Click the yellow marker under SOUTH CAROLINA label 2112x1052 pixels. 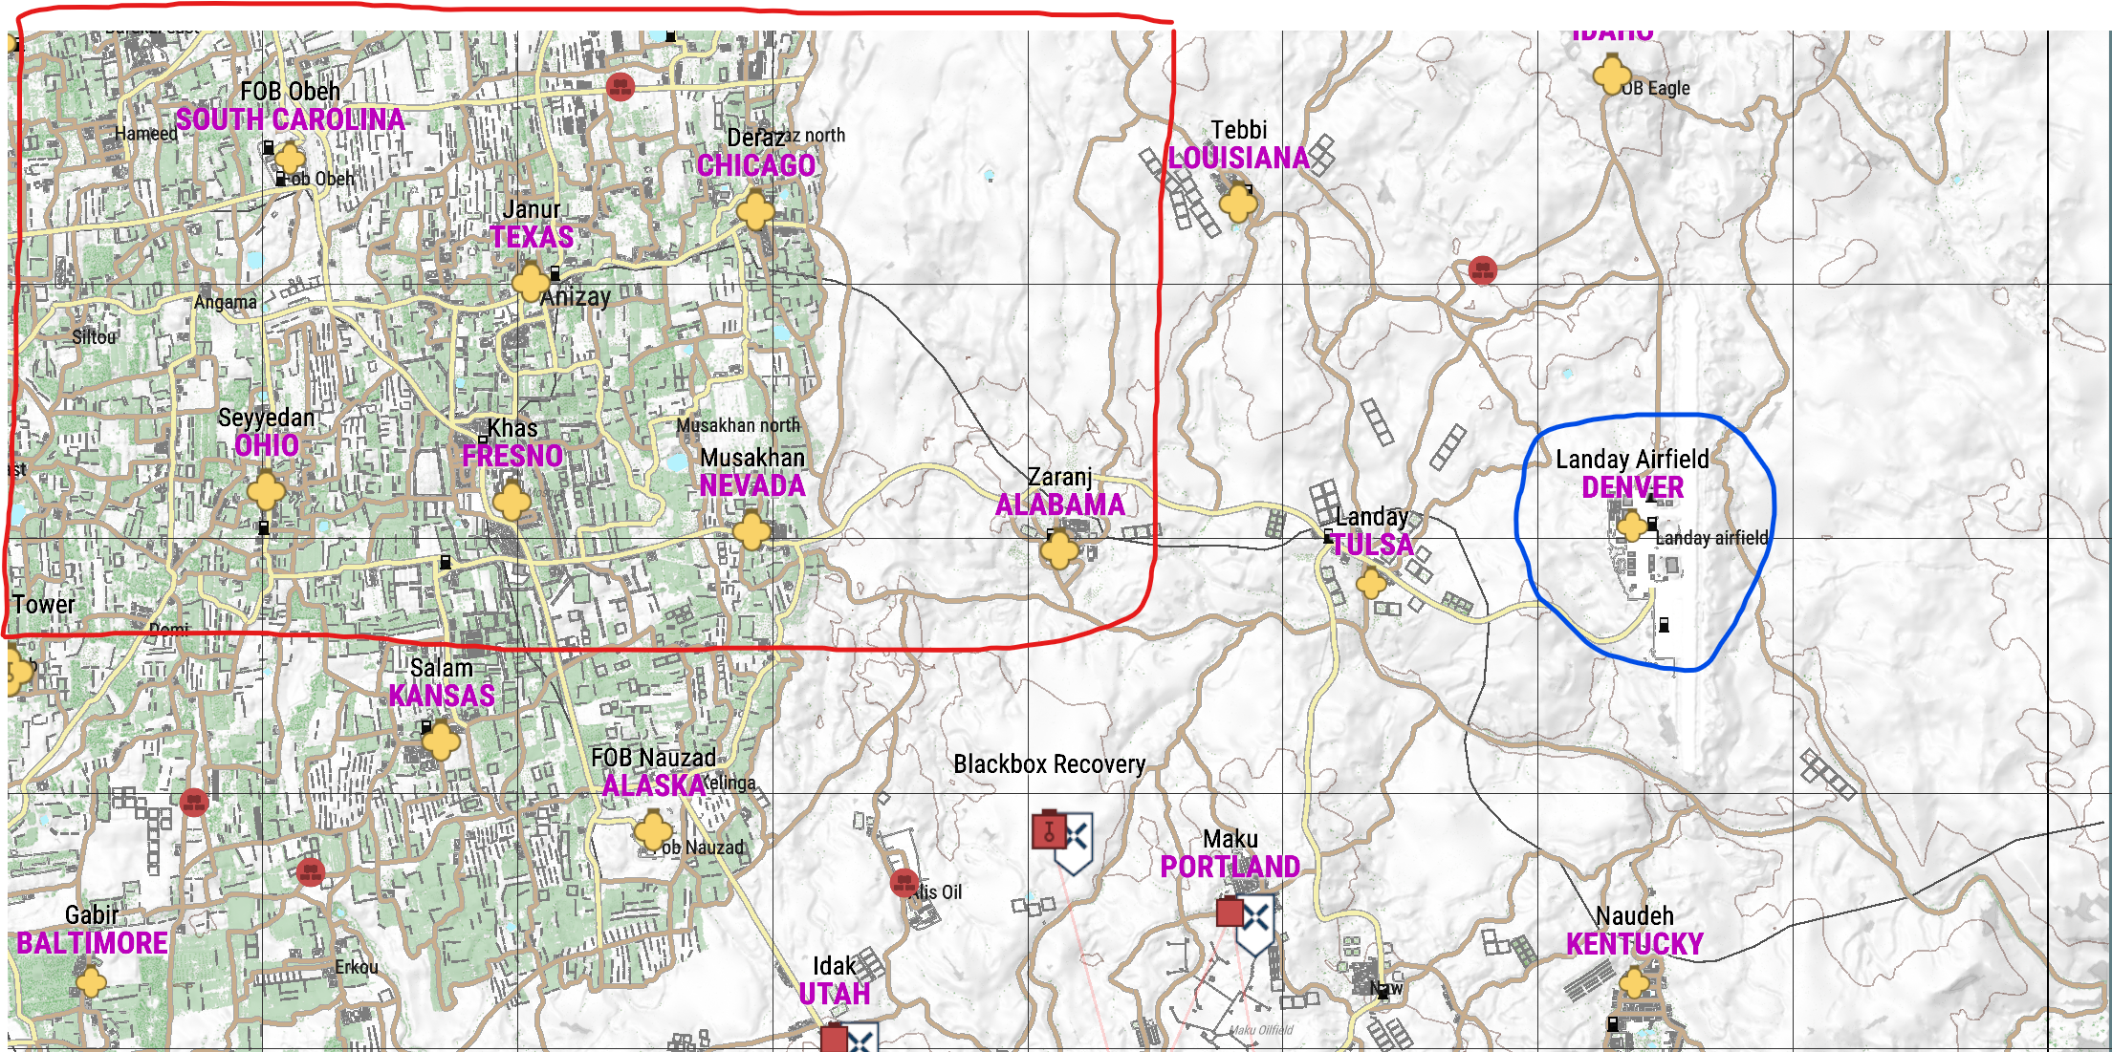point(290,159)
